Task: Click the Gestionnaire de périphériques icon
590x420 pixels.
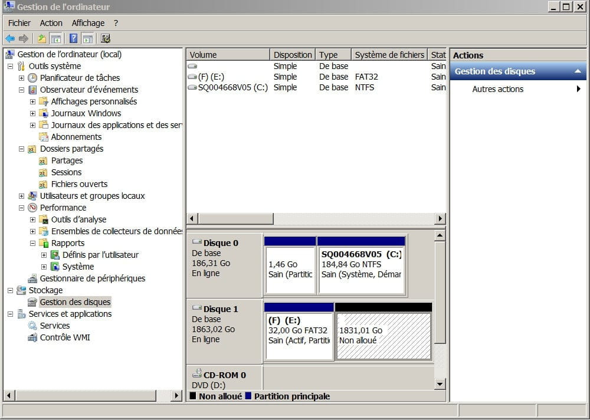Action: [x=32, y=278]
